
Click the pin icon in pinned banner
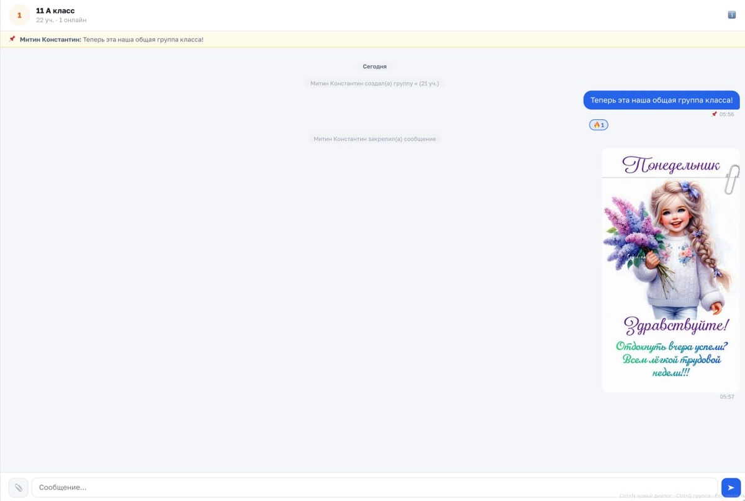tap(12, 39)
